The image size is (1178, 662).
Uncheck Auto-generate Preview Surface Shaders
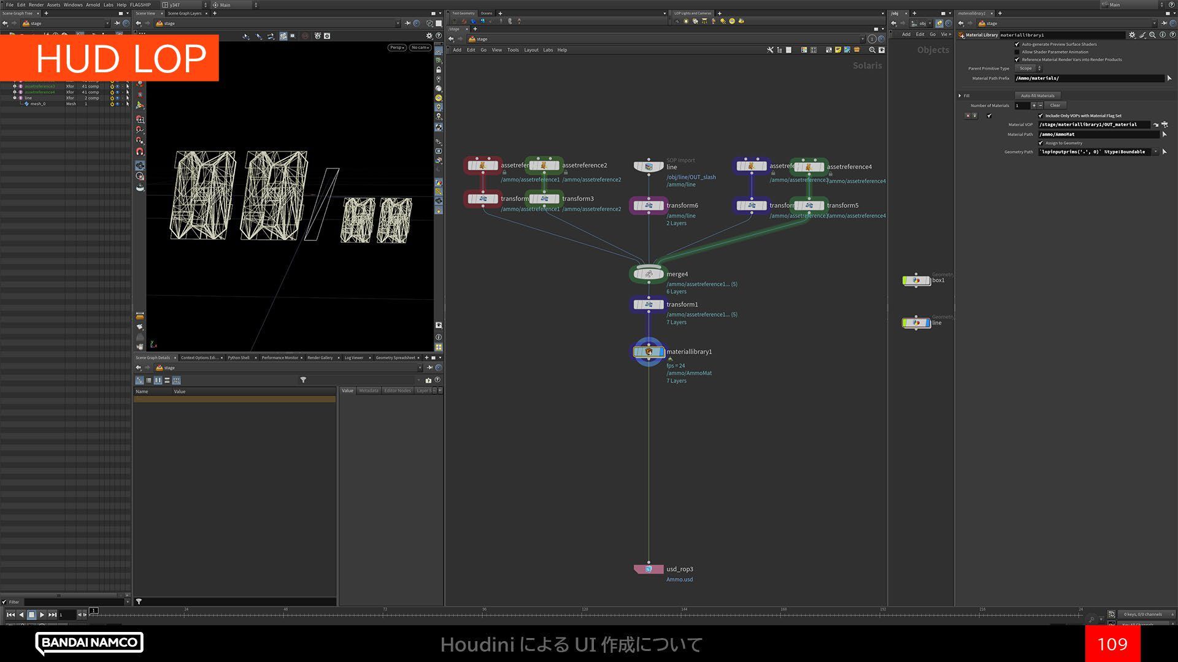pyautogui.click(x=1017, y=44)
